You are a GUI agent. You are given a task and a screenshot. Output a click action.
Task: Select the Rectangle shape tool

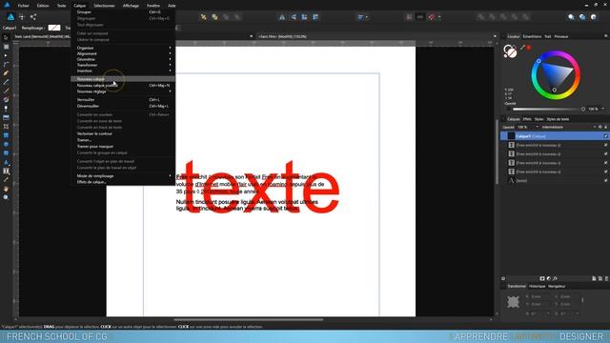pyautogui.click(x=6, y=135)
